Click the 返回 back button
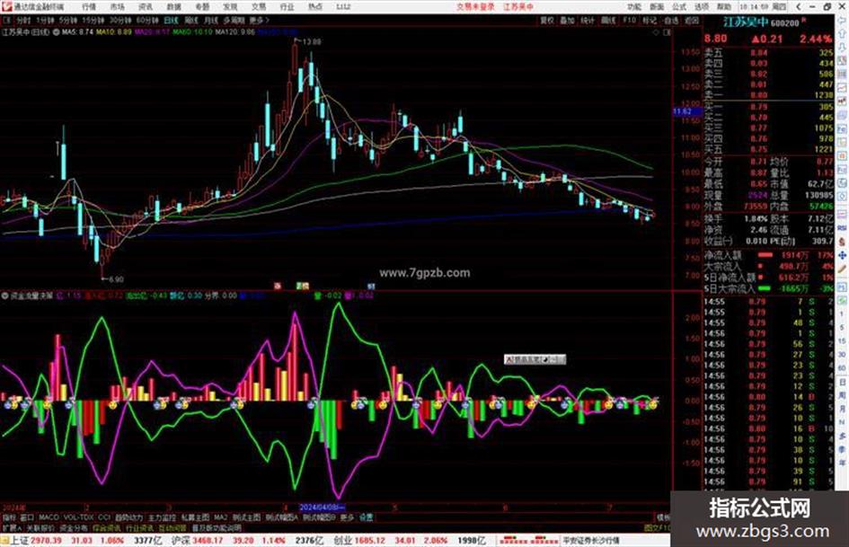 click(x=692, y=21)
